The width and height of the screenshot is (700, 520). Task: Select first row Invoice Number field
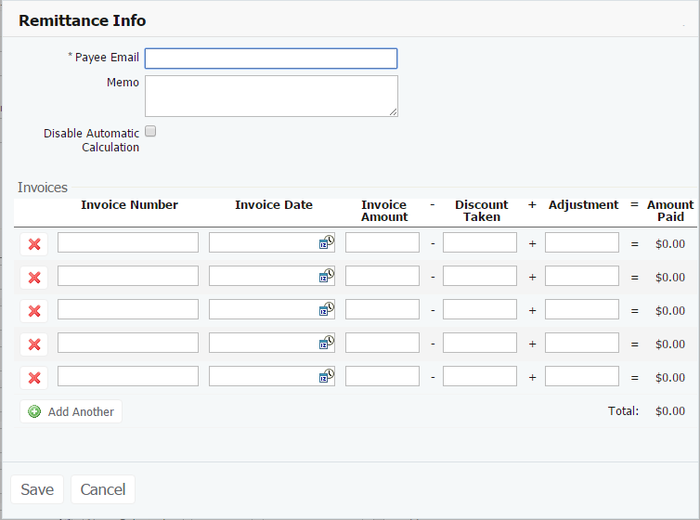pyautogui.click(x=128, y=242)
